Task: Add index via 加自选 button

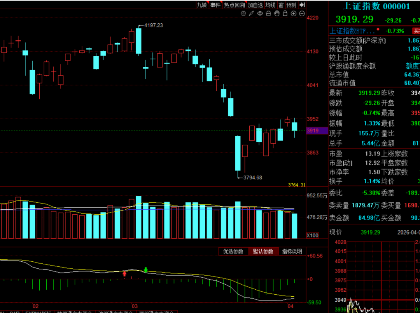Action: click(255, 5)
